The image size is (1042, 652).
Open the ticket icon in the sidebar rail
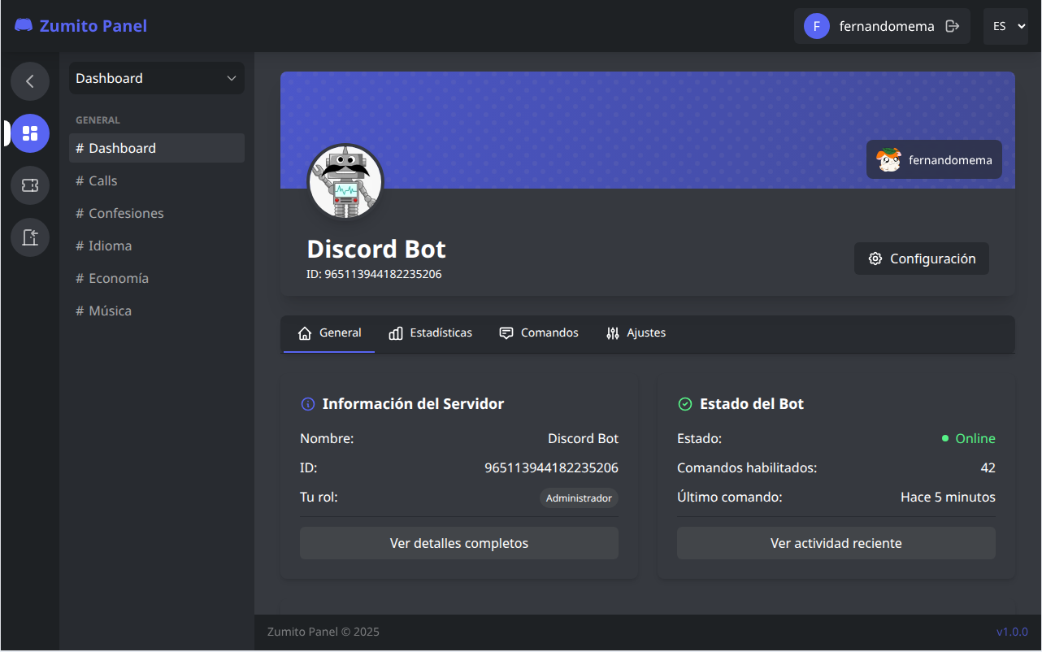(x=30, y=185)
